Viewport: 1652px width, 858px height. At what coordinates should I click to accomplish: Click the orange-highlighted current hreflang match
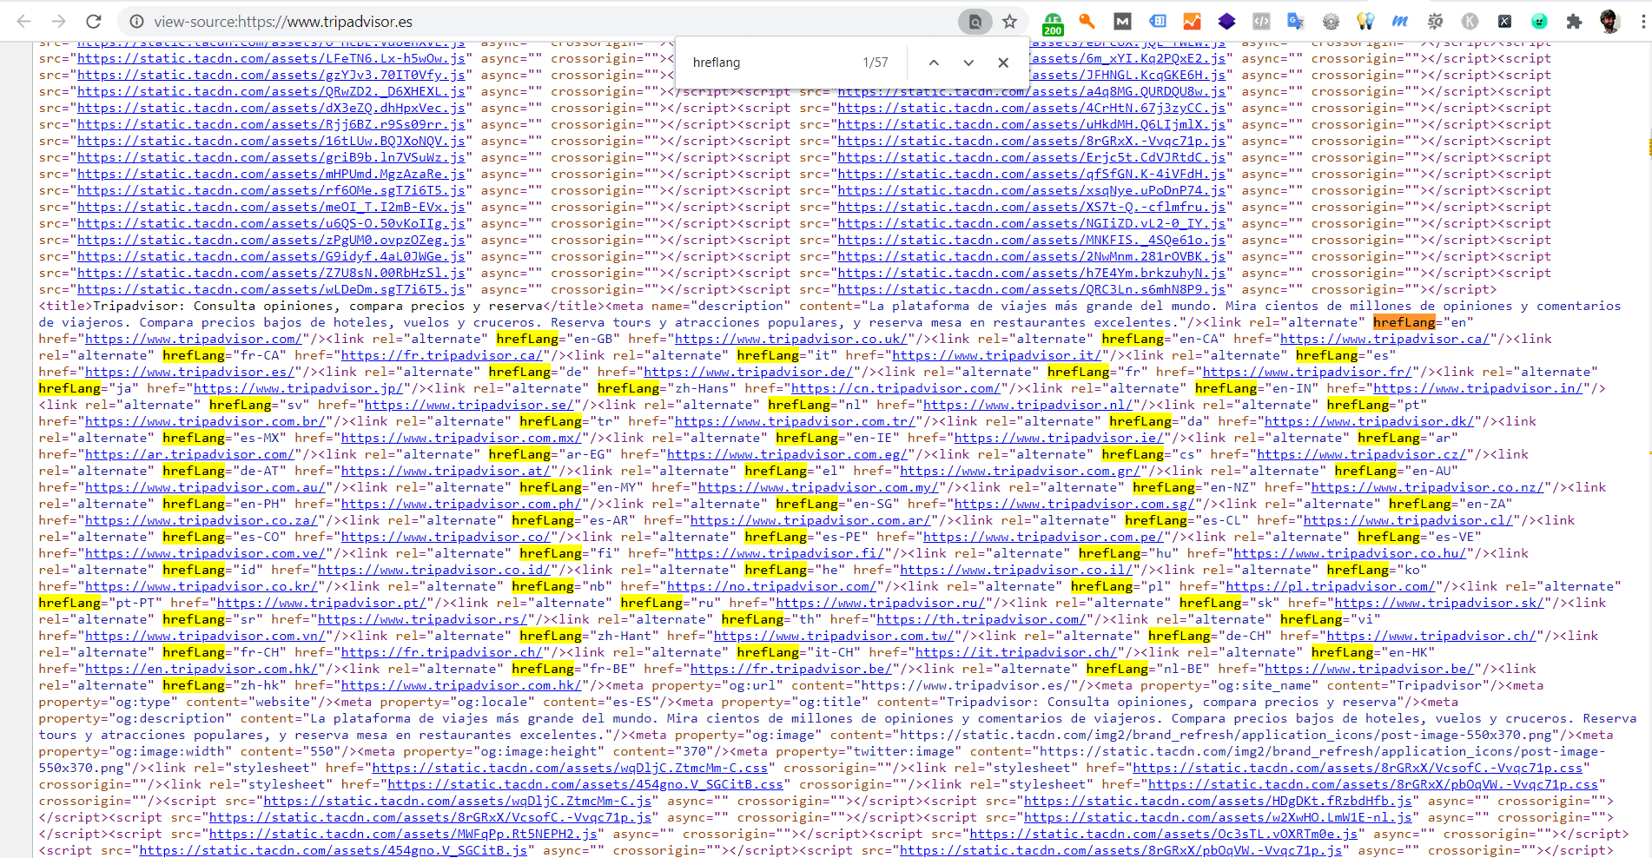pyautogui.click(x=1404, y=322)
